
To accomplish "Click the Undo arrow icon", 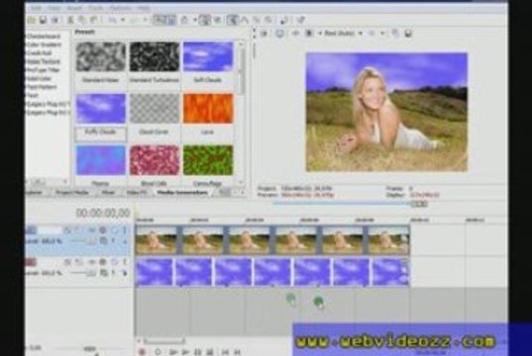I will point(112,21).
